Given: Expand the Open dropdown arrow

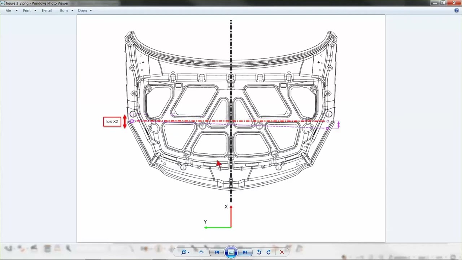Looking at the screenshot, I should coord(91,10).
